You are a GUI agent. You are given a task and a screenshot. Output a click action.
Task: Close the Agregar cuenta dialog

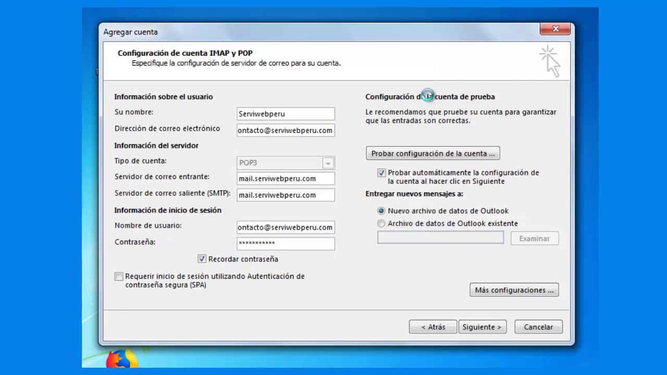point(555,29)
